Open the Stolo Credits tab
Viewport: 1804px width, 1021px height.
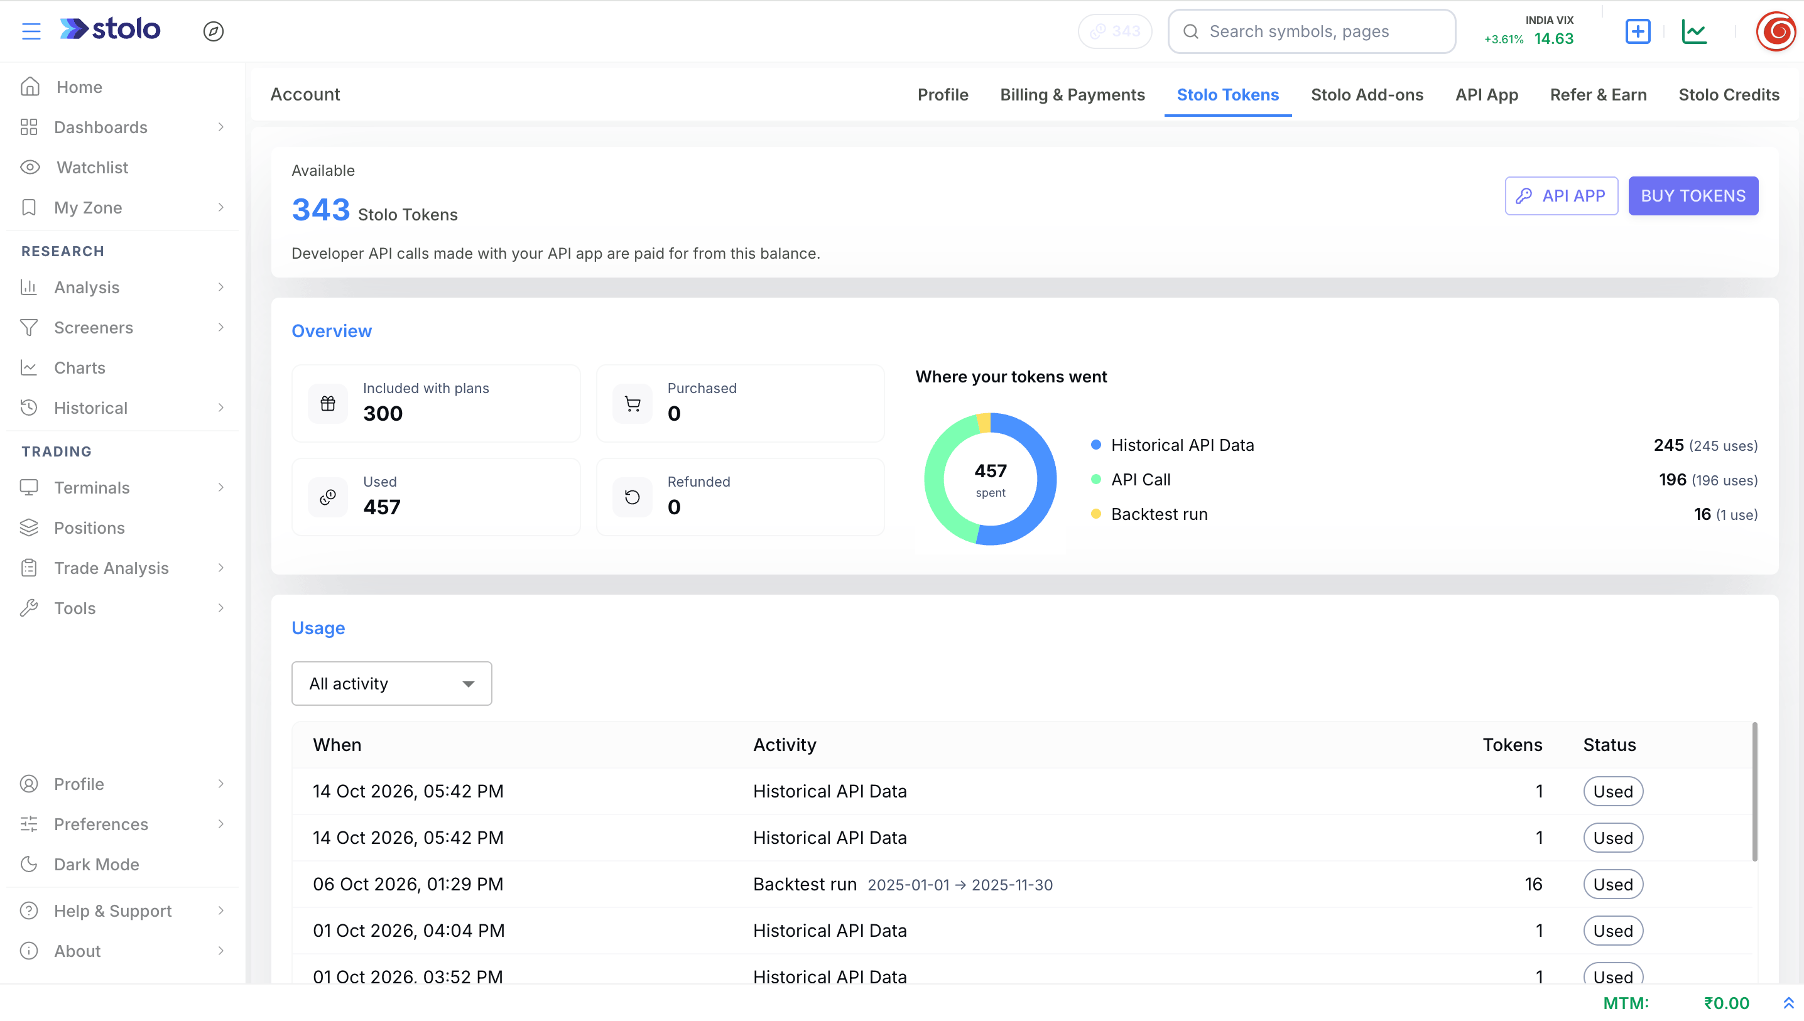coord(1728,95)
